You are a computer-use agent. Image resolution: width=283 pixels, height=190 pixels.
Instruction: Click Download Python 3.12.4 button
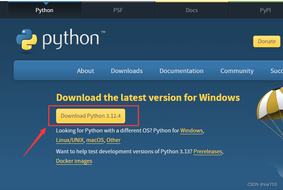[x=91, y=116]
